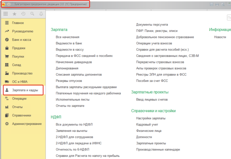Open Списания зарплаты депонентов
This screenshot has height=159, width=231.
click(x=79, y=75)
